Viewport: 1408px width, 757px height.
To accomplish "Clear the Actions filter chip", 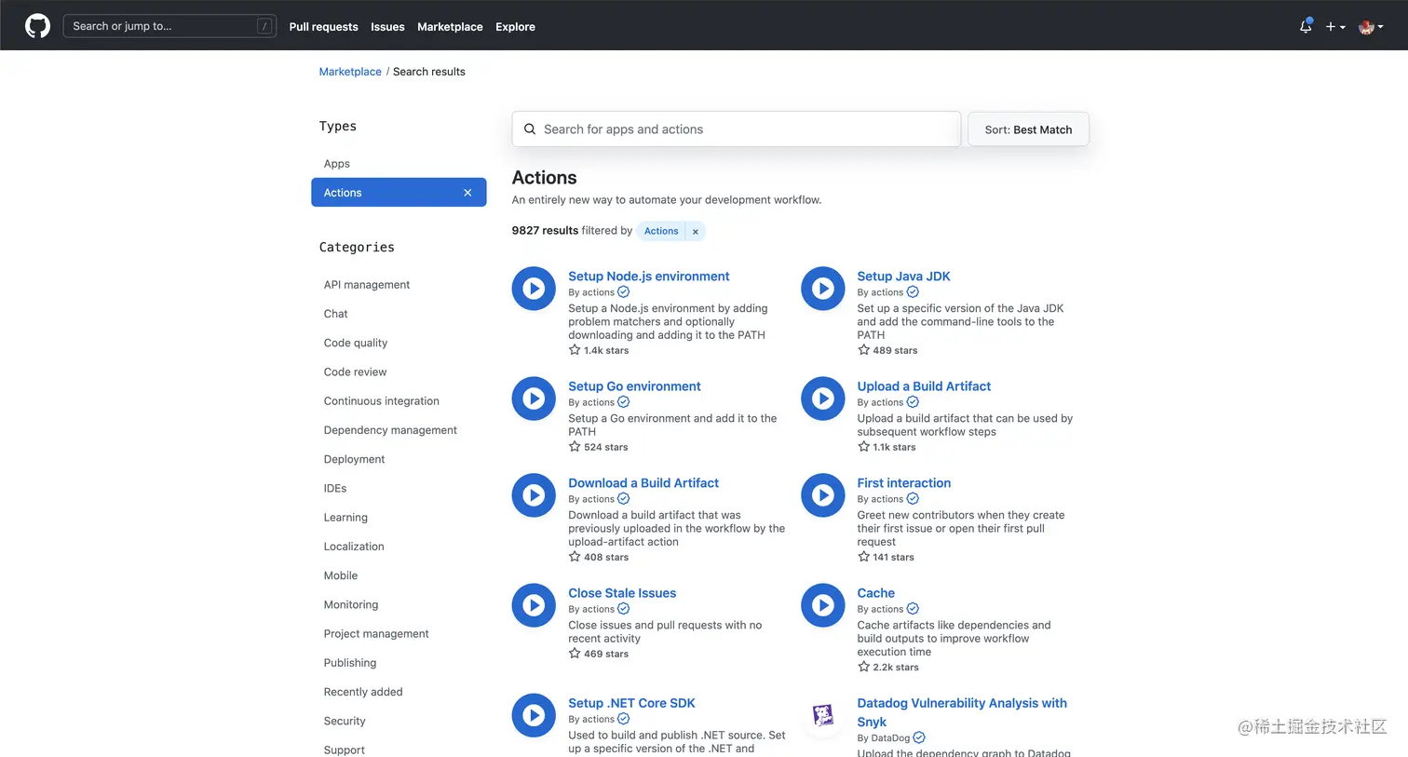I will 696,232.
